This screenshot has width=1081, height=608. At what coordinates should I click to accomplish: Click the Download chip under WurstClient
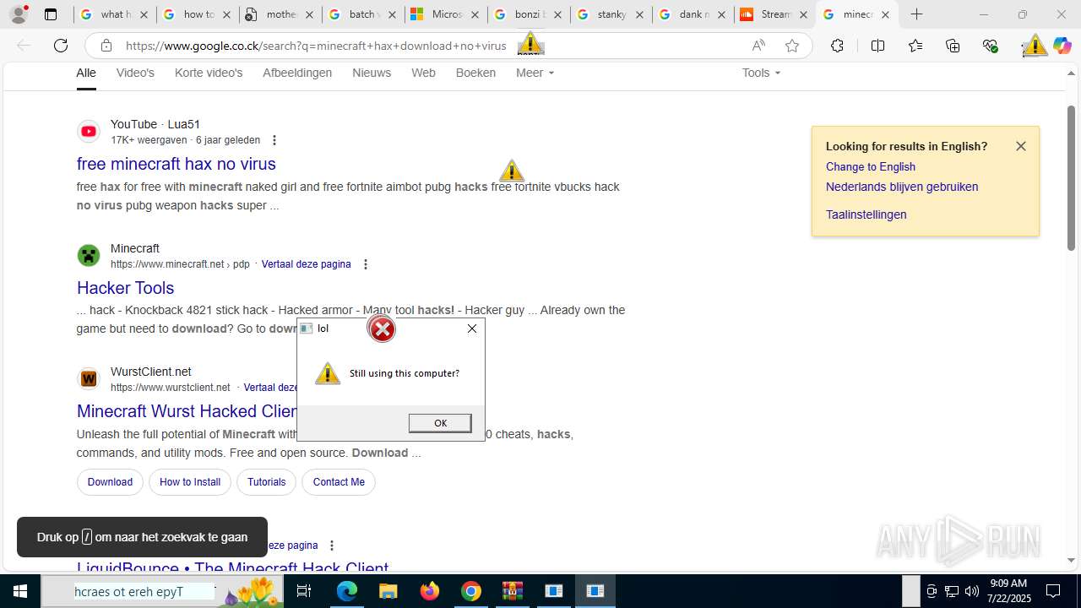[x=110, y=482]
